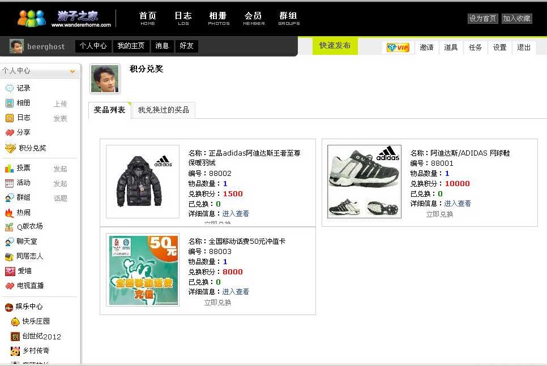Click the 邀请 invite link
This screenshot has width=547, height=366.
(426, 48)
